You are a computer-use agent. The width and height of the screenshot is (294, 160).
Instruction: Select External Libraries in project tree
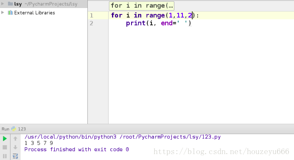(x=34, y=13)
